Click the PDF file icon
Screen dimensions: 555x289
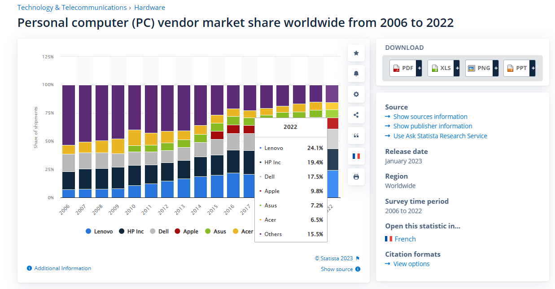click(x=396, y=68)
